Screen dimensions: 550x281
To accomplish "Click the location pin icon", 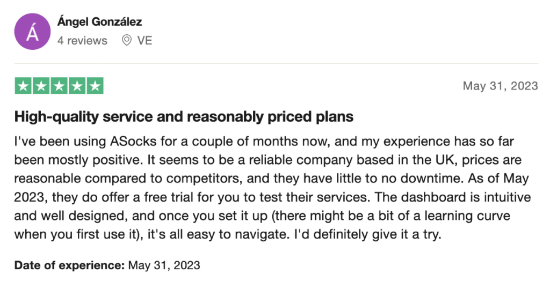I will tap(126, 41).
